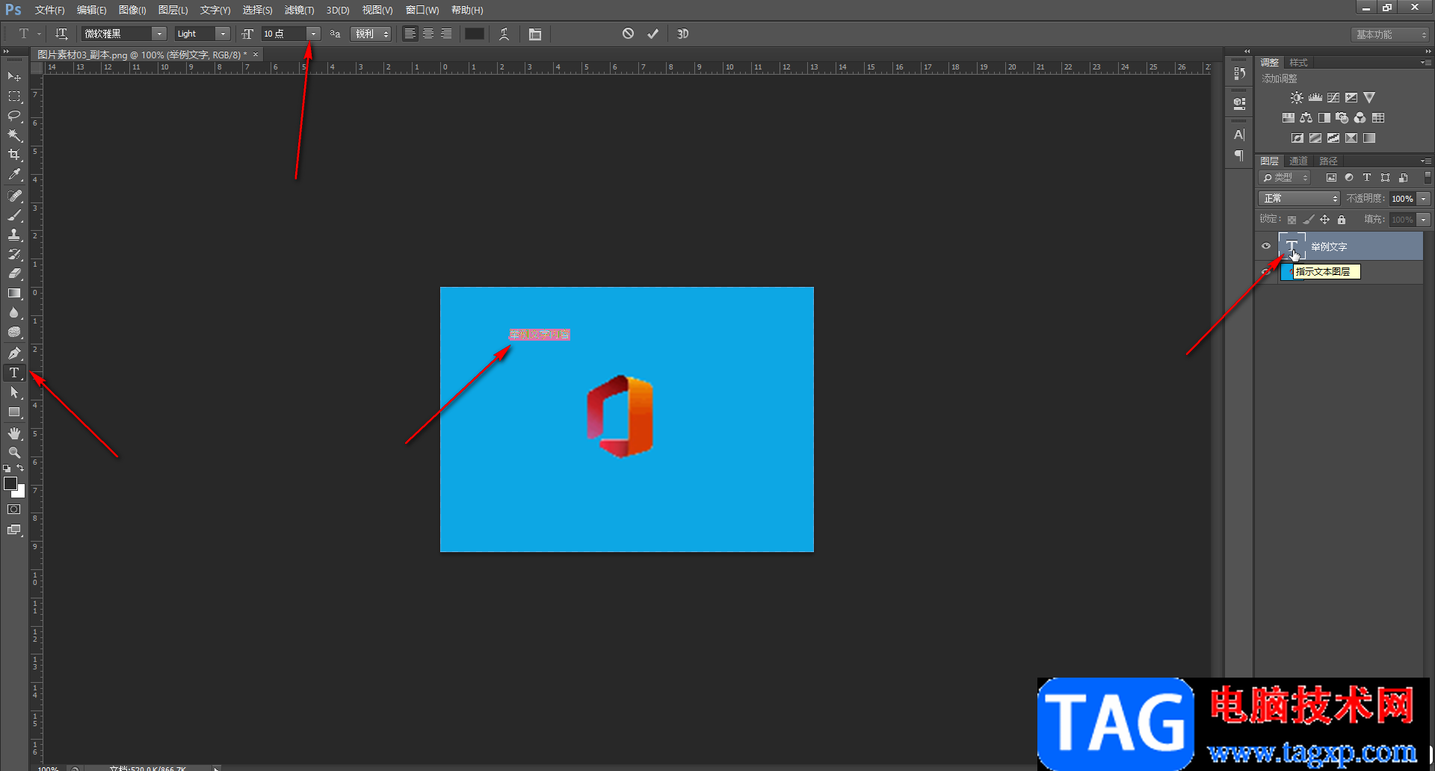1435x771 pixels.
Task: Hide the 举例文字 text layer
Action: tap(1266, 246)
